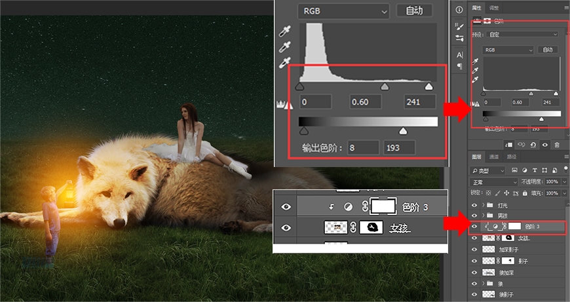Viewport: 570px width, 302px height.
Task: Click the 自动 button in the enlarged Levels inset
Action: (415, 11)
